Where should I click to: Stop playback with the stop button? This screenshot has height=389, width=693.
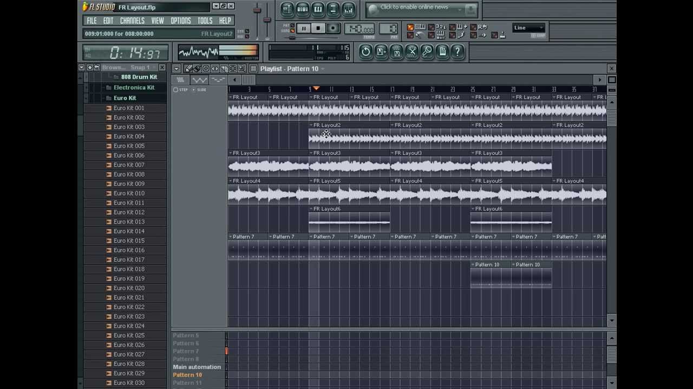pos(318,28)
